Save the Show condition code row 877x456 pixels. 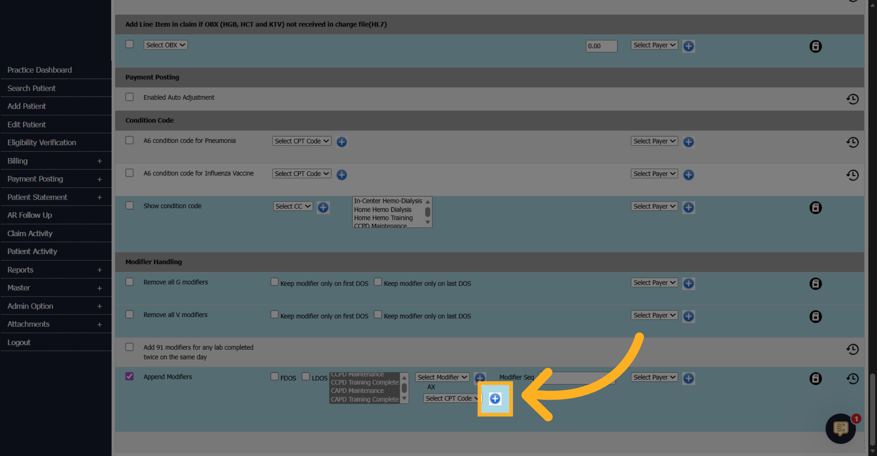click(815, 208)
